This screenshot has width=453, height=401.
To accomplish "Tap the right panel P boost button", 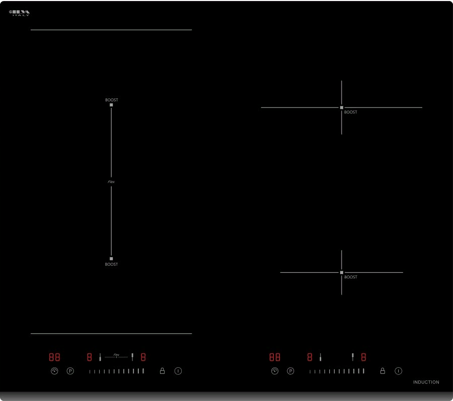I will tap(290, 371).
